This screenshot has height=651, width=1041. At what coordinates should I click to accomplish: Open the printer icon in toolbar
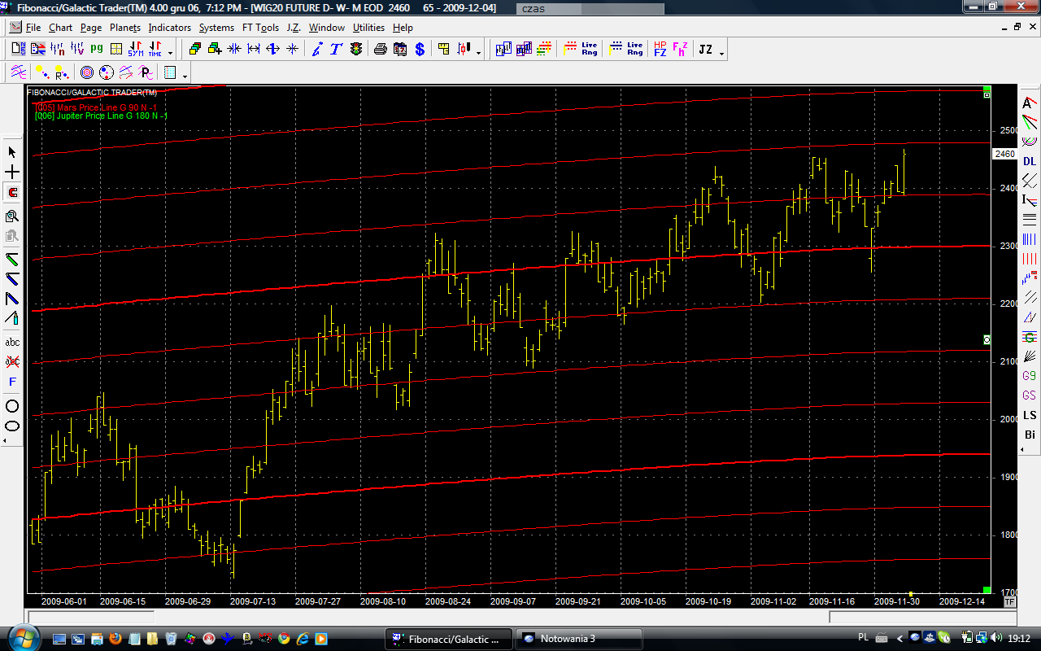(380, 50)
